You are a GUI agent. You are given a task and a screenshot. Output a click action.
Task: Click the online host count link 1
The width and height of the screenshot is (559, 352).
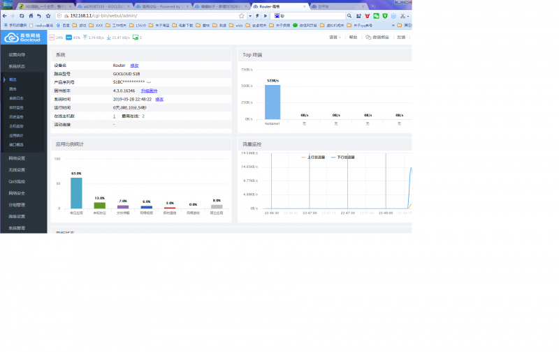(x=114, y=116)
